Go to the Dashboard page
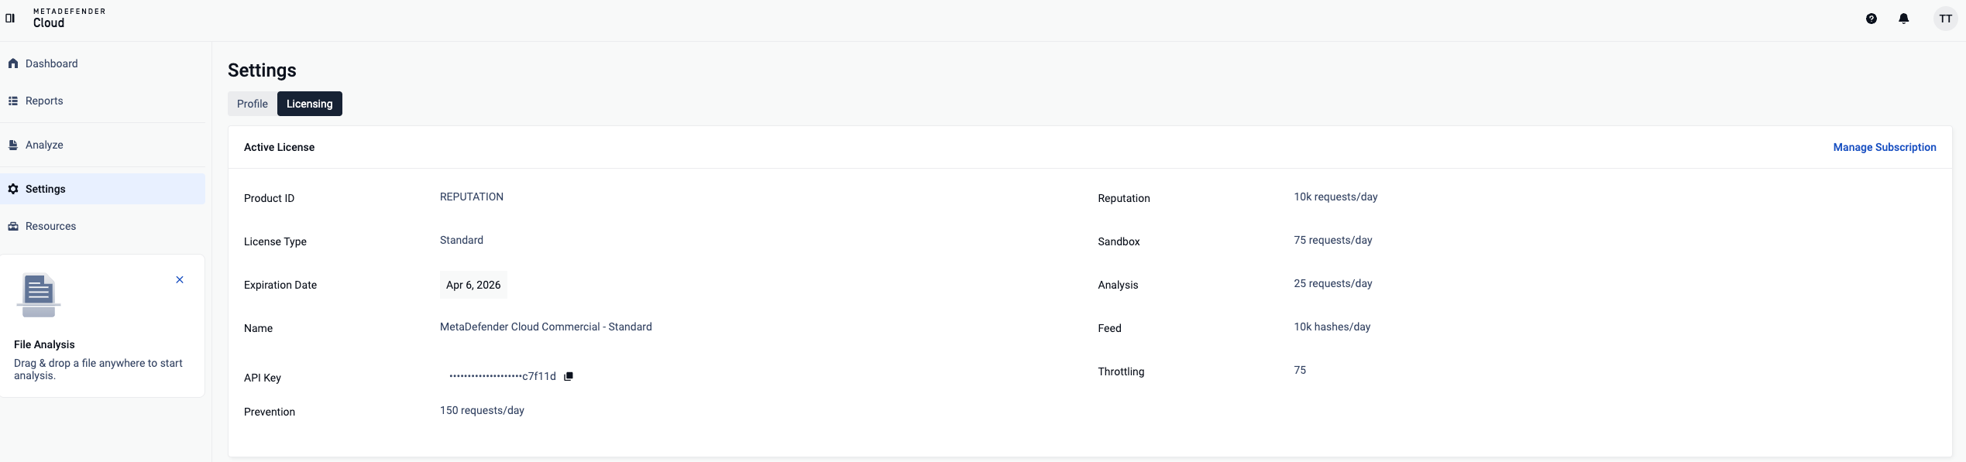Screen dimensions: 1966x462 pyautogui.click(x=51, y=63)
